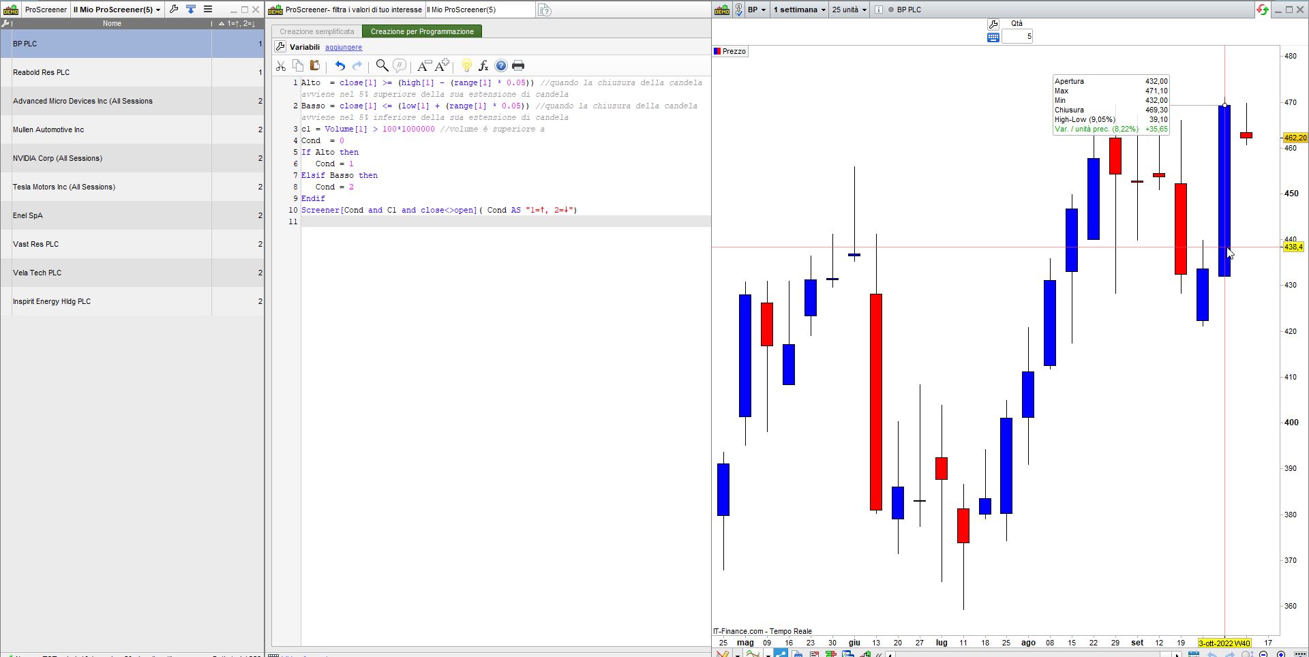Select Reabold Res PLC row

(x=132, y=72)
